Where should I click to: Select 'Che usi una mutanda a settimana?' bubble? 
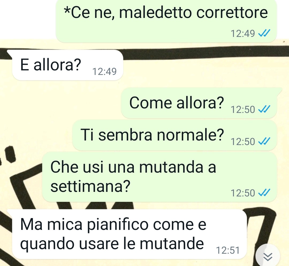point(159,177)
